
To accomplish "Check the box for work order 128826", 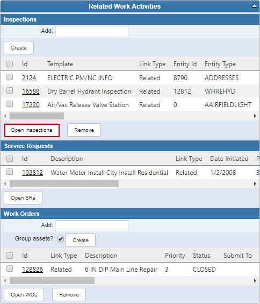I will pos(10,268).
